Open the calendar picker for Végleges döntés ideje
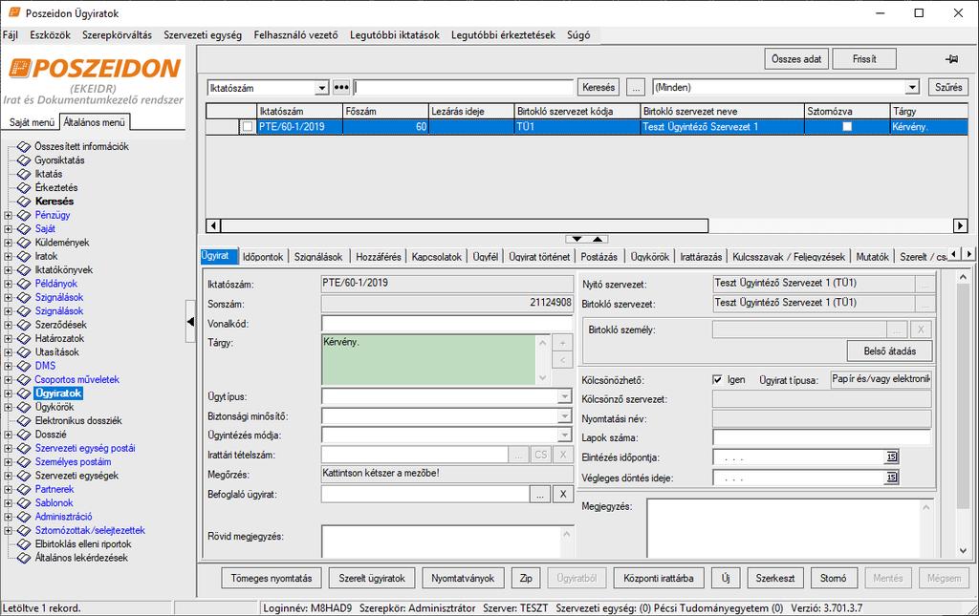 (x=892, y=477)
